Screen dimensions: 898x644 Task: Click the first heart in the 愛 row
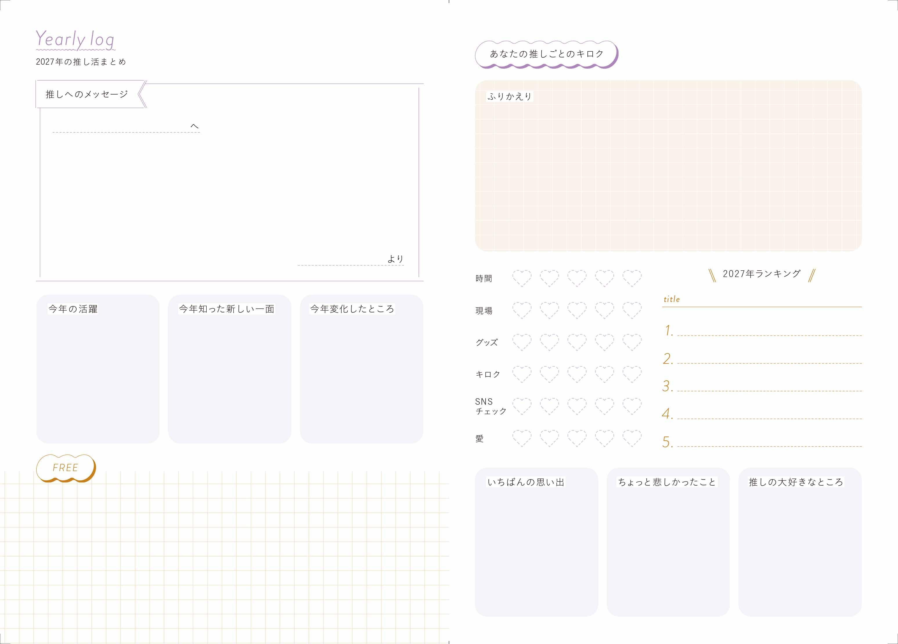pos(522,439)
